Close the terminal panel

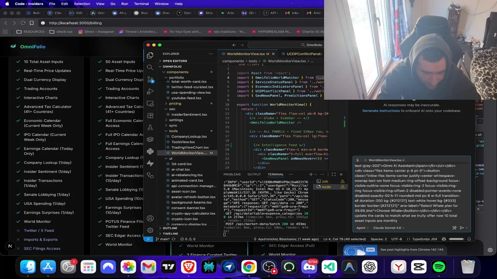click(341, 174)
